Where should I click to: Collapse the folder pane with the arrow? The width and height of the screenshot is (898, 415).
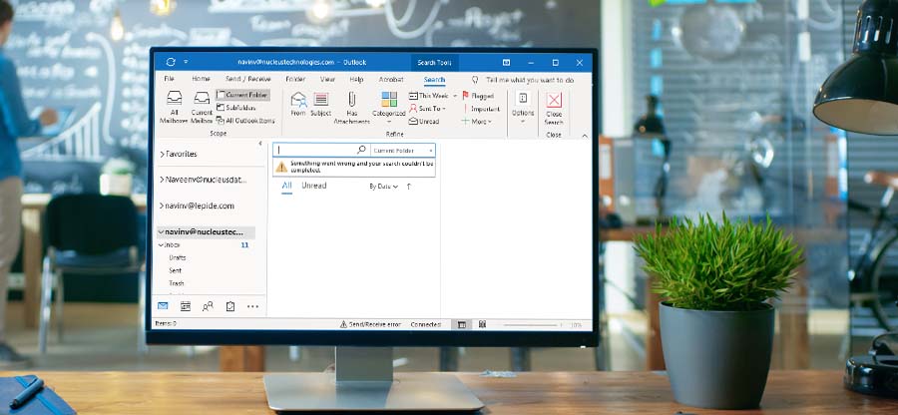[260, 143]
